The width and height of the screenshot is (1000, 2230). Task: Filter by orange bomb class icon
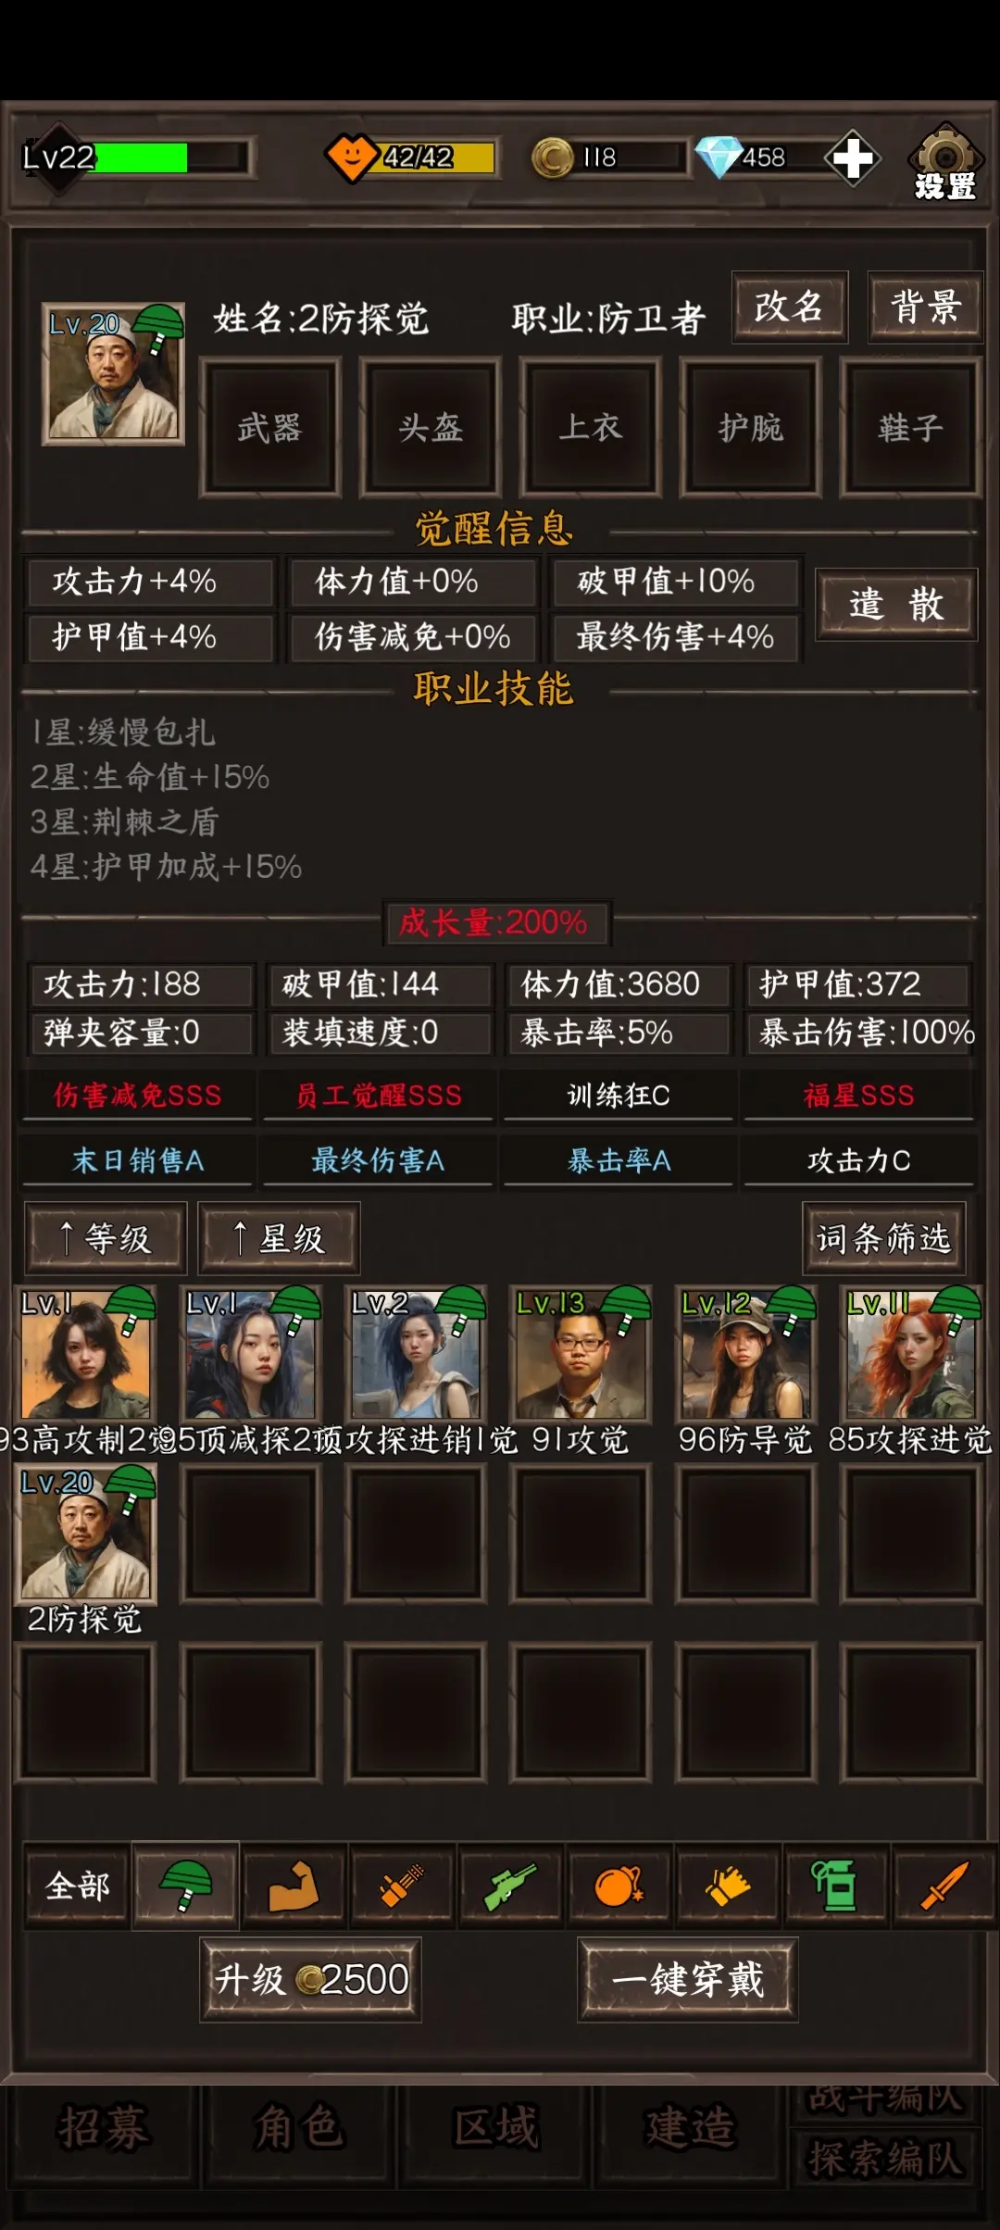click(x=619, y=1885)
